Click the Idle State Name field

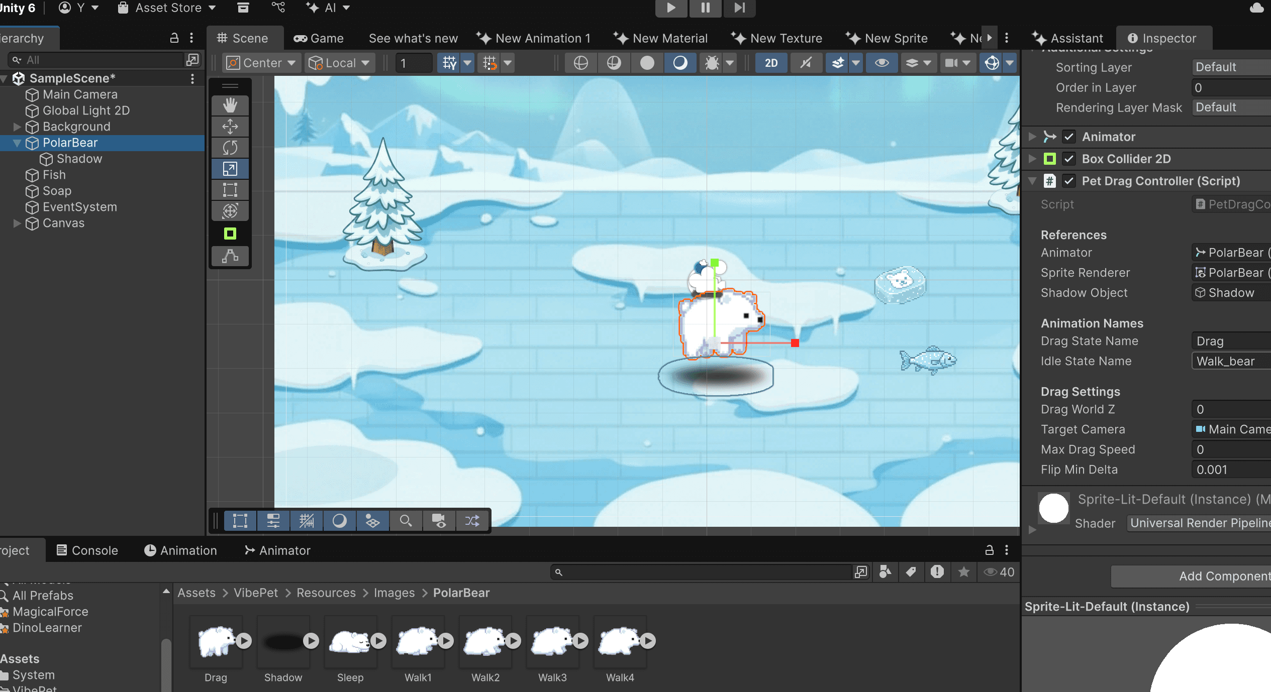click(x=1231, y=361)
